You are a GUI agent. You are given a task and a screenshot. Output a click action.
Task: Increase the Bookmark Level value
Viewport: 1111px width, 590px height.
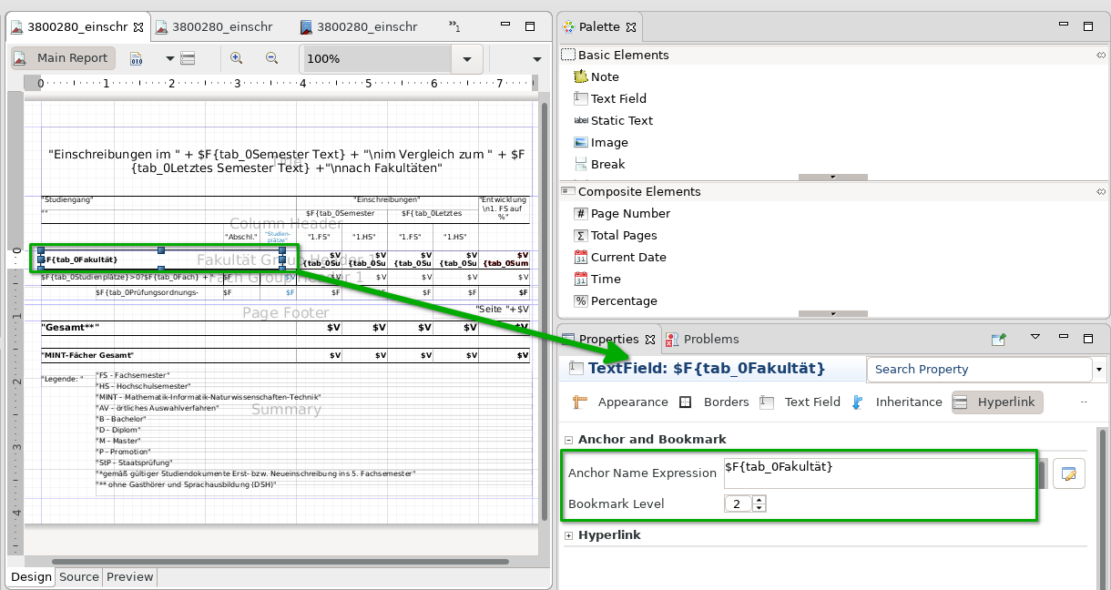(759, 500)
